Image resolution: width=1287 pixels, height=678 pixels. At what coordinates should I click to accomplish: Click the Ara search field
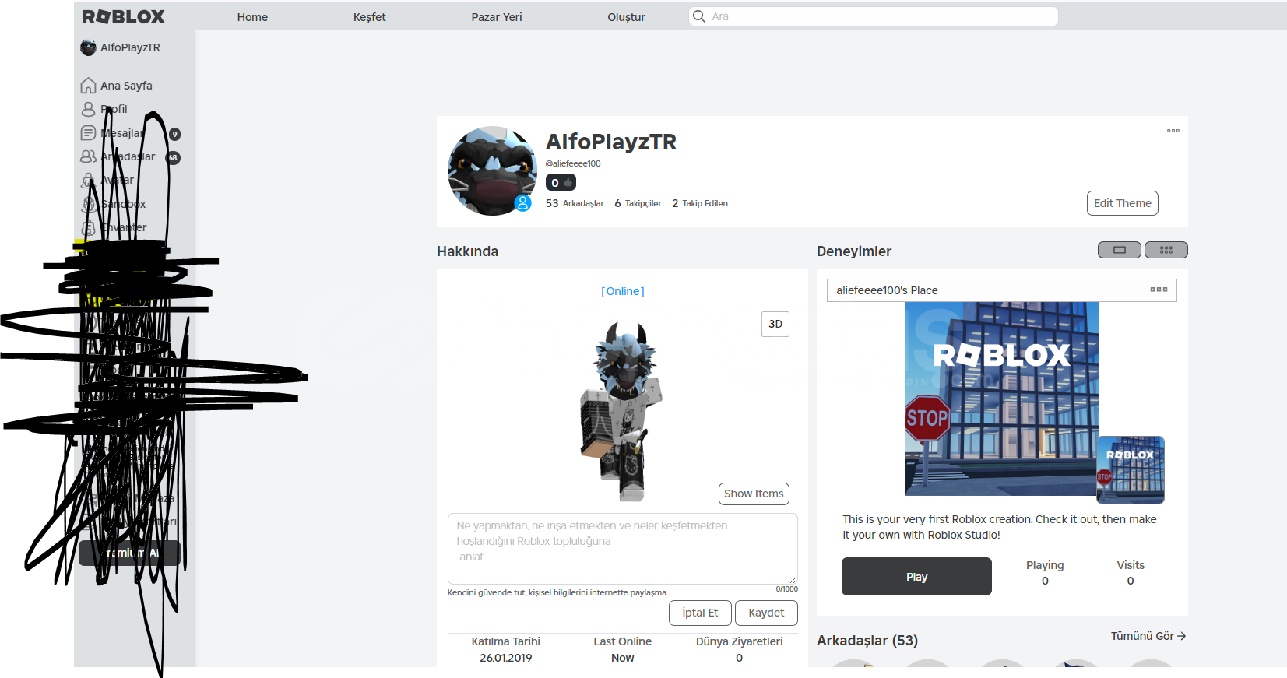[x=874, y=16]
